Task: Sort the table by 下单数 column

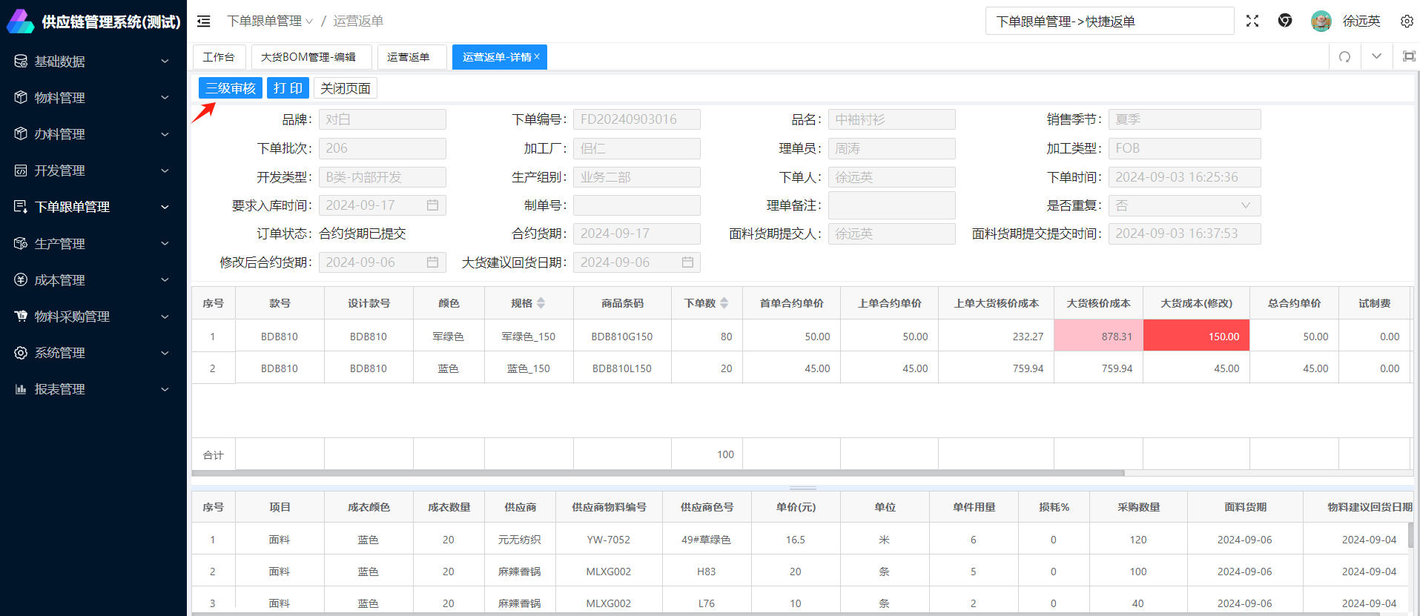Action: [x=724, y=303]
